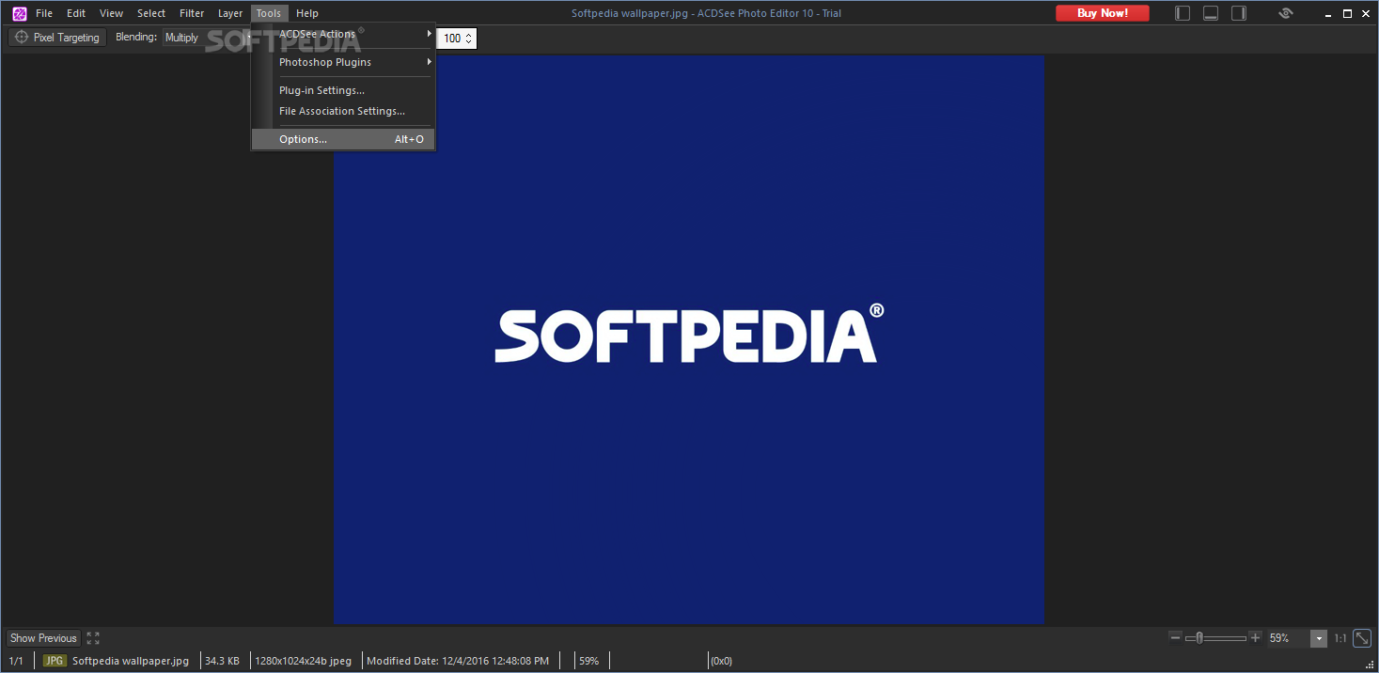The width and height of the screenshot is (1379, 673).
Task: Click the zoom out minus icon
Action: [1175, 637]
